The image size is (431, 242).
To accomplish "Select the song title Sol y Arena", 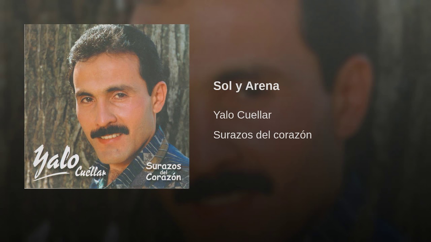I will point(246,86).
